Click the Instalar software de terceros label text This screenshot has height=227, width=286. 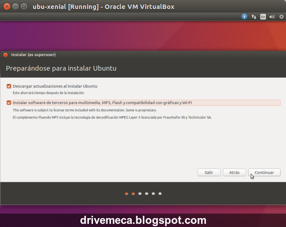[102, 103]
